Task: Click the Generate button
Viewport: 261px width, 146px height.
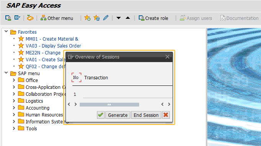Action: [118, 115]
